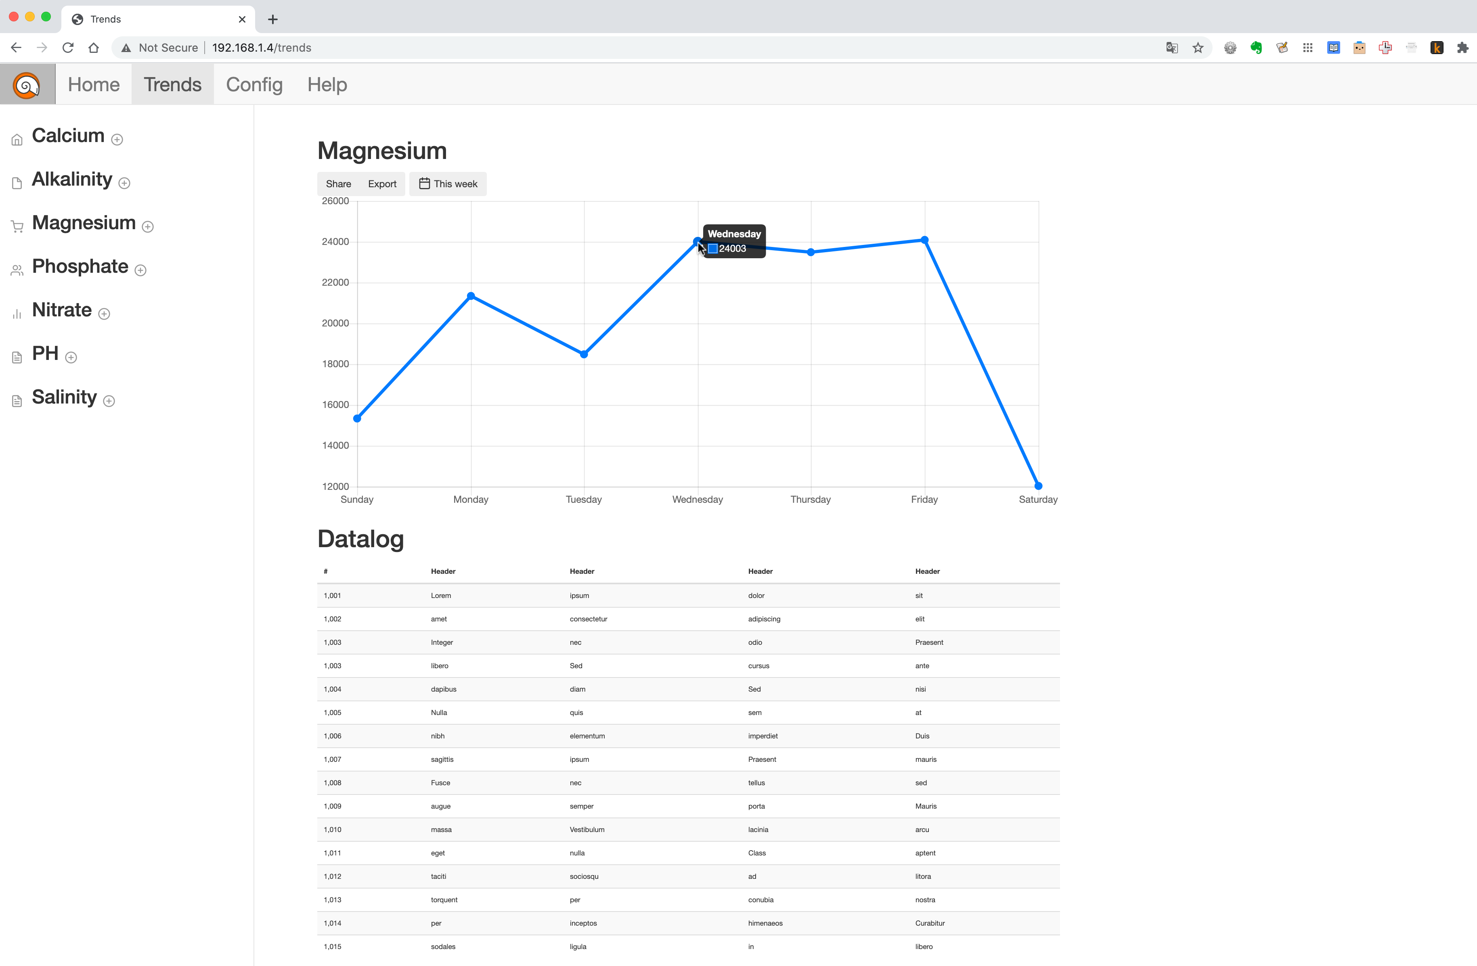The width and height of the screenshot is (1477, 966).
Task: Click the plus circle beside Salinity
Action: pos(109,401)
